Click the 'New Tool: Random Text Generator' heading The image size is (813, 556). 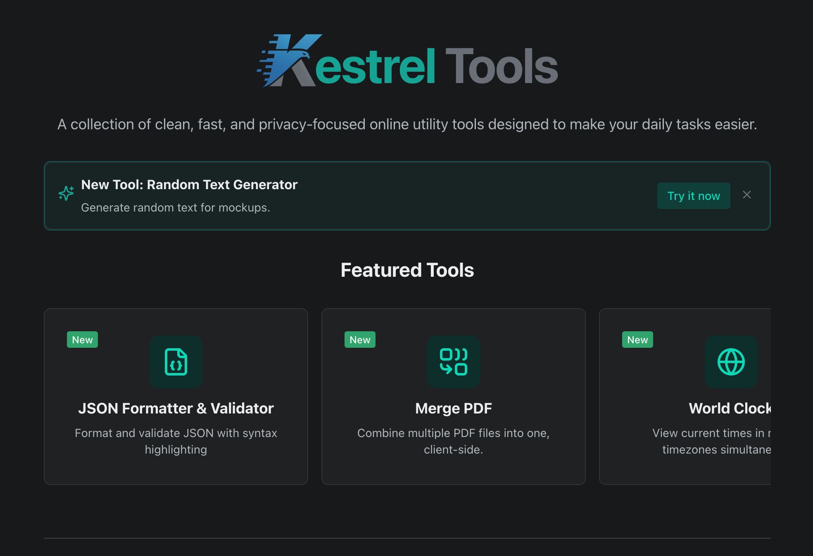point(190,185)
